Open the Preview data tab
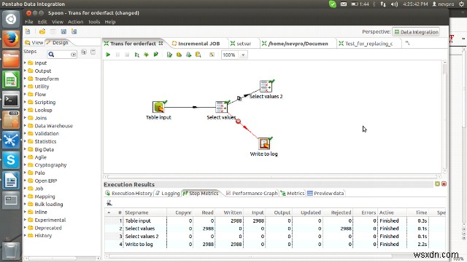This screenshot has height=262, width=467. 325,194
